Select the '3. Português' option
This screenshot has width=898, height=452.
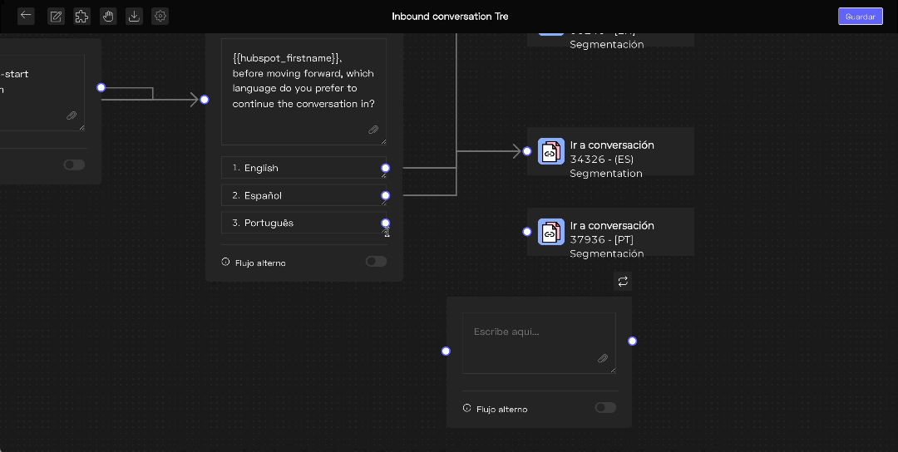coord(299,223)
